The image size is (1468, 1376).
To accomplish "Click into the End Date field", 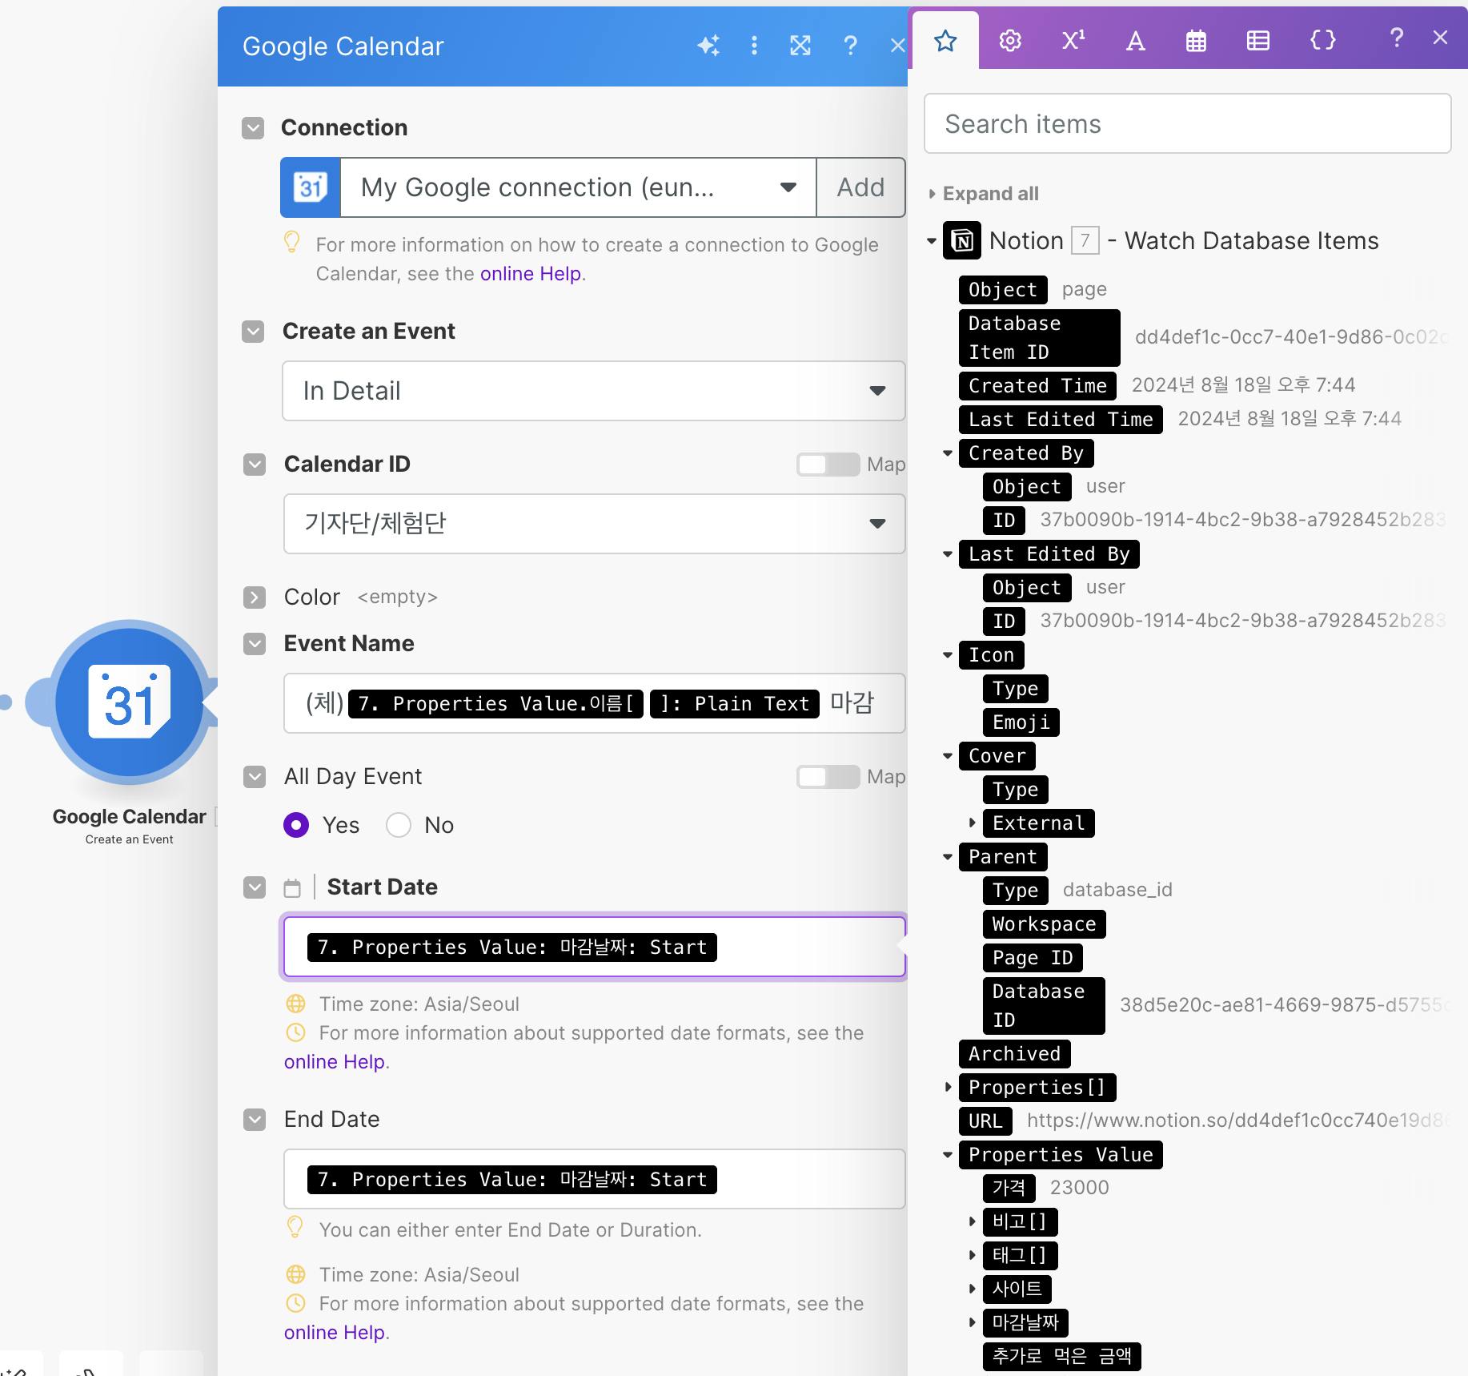I will coord(594,1179).
